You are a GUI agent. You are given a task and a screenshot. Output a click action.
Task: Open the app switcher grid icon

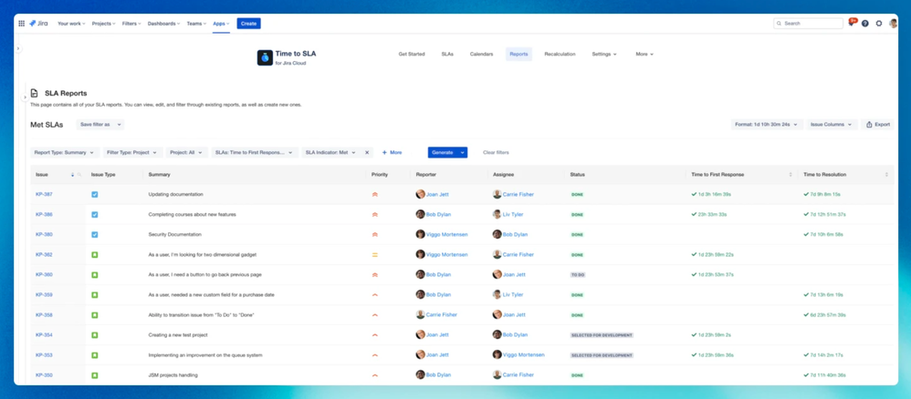pyautogui.click(x=22, y=24)
